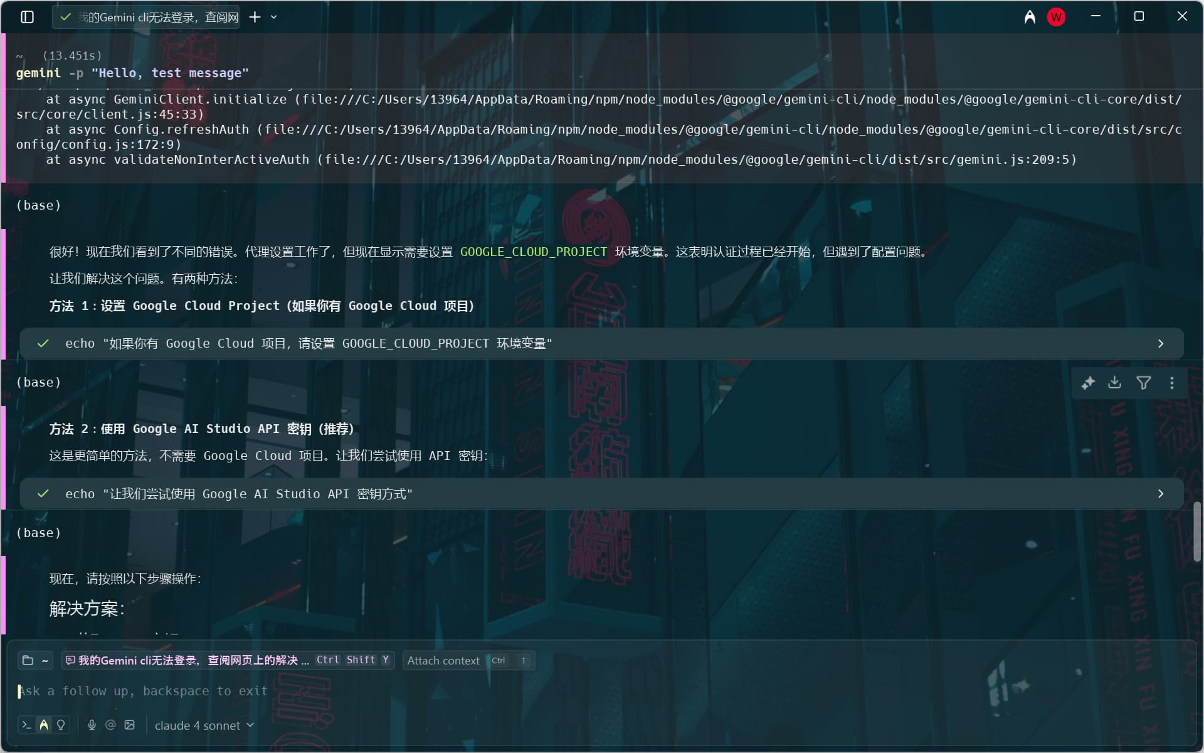The image size is (1204, 753).
Task: Minimize the Warp window
Action: coord(1096,16)
